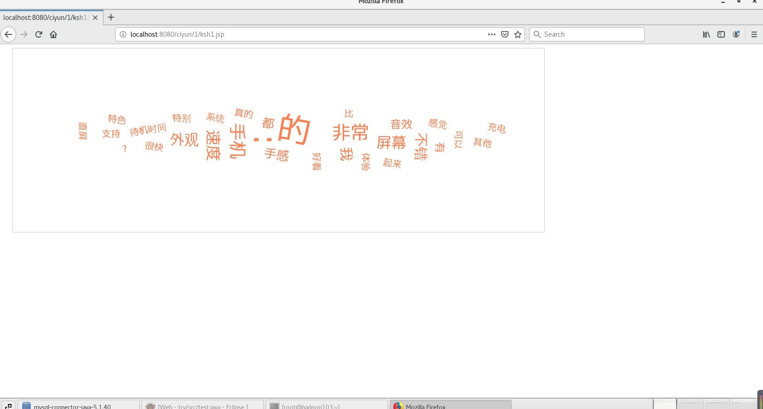Click the show desktop icon in taskbar

click(x=8, y=406)
